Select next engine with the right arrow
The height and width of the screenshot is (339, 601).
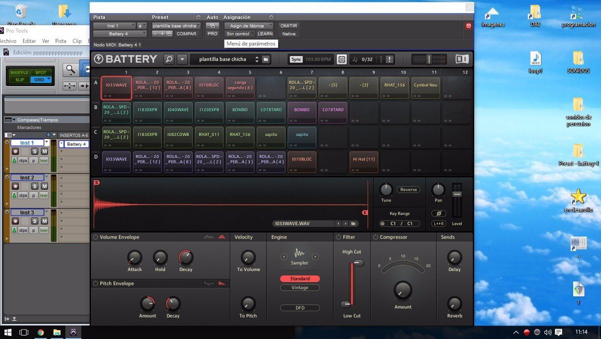click(x=315, y=256)
